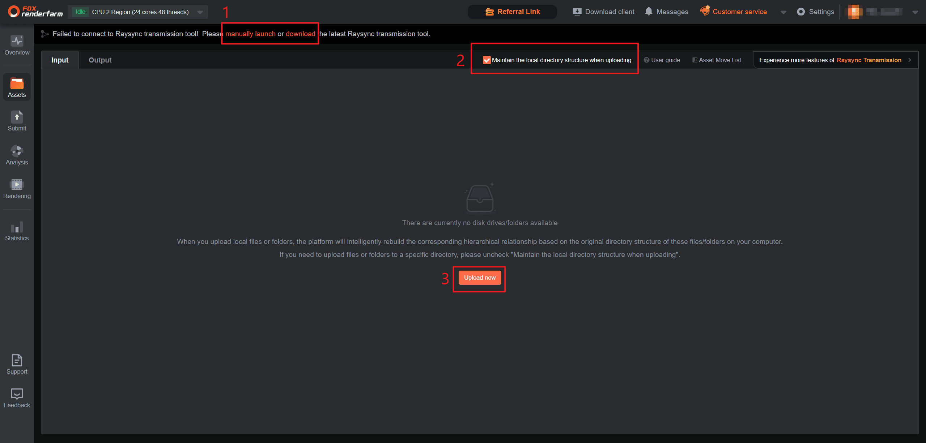This screenshot has height=443, width=926.
Task: Open Settings gear in top bar
Action: (x=801, y=12)
